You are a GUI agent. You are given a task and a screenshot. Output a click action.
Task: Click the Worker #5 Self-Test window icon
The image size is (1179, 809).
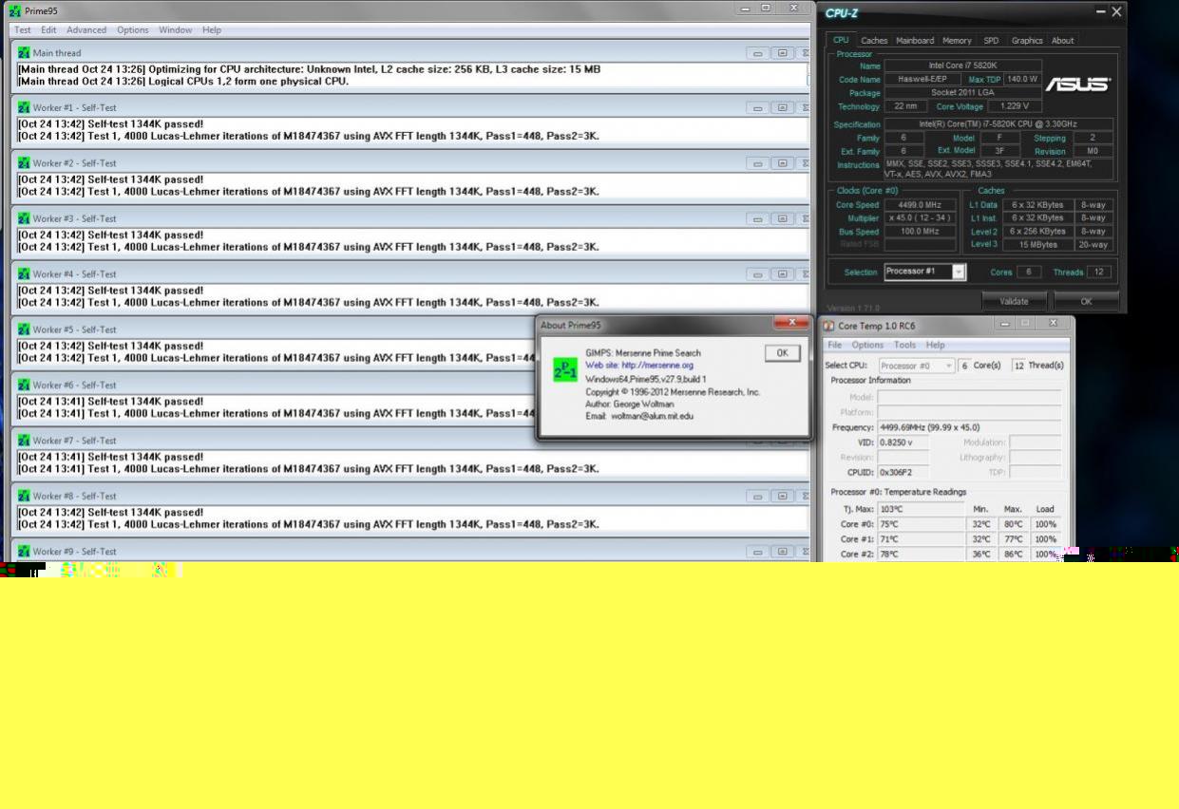[24, 329]
